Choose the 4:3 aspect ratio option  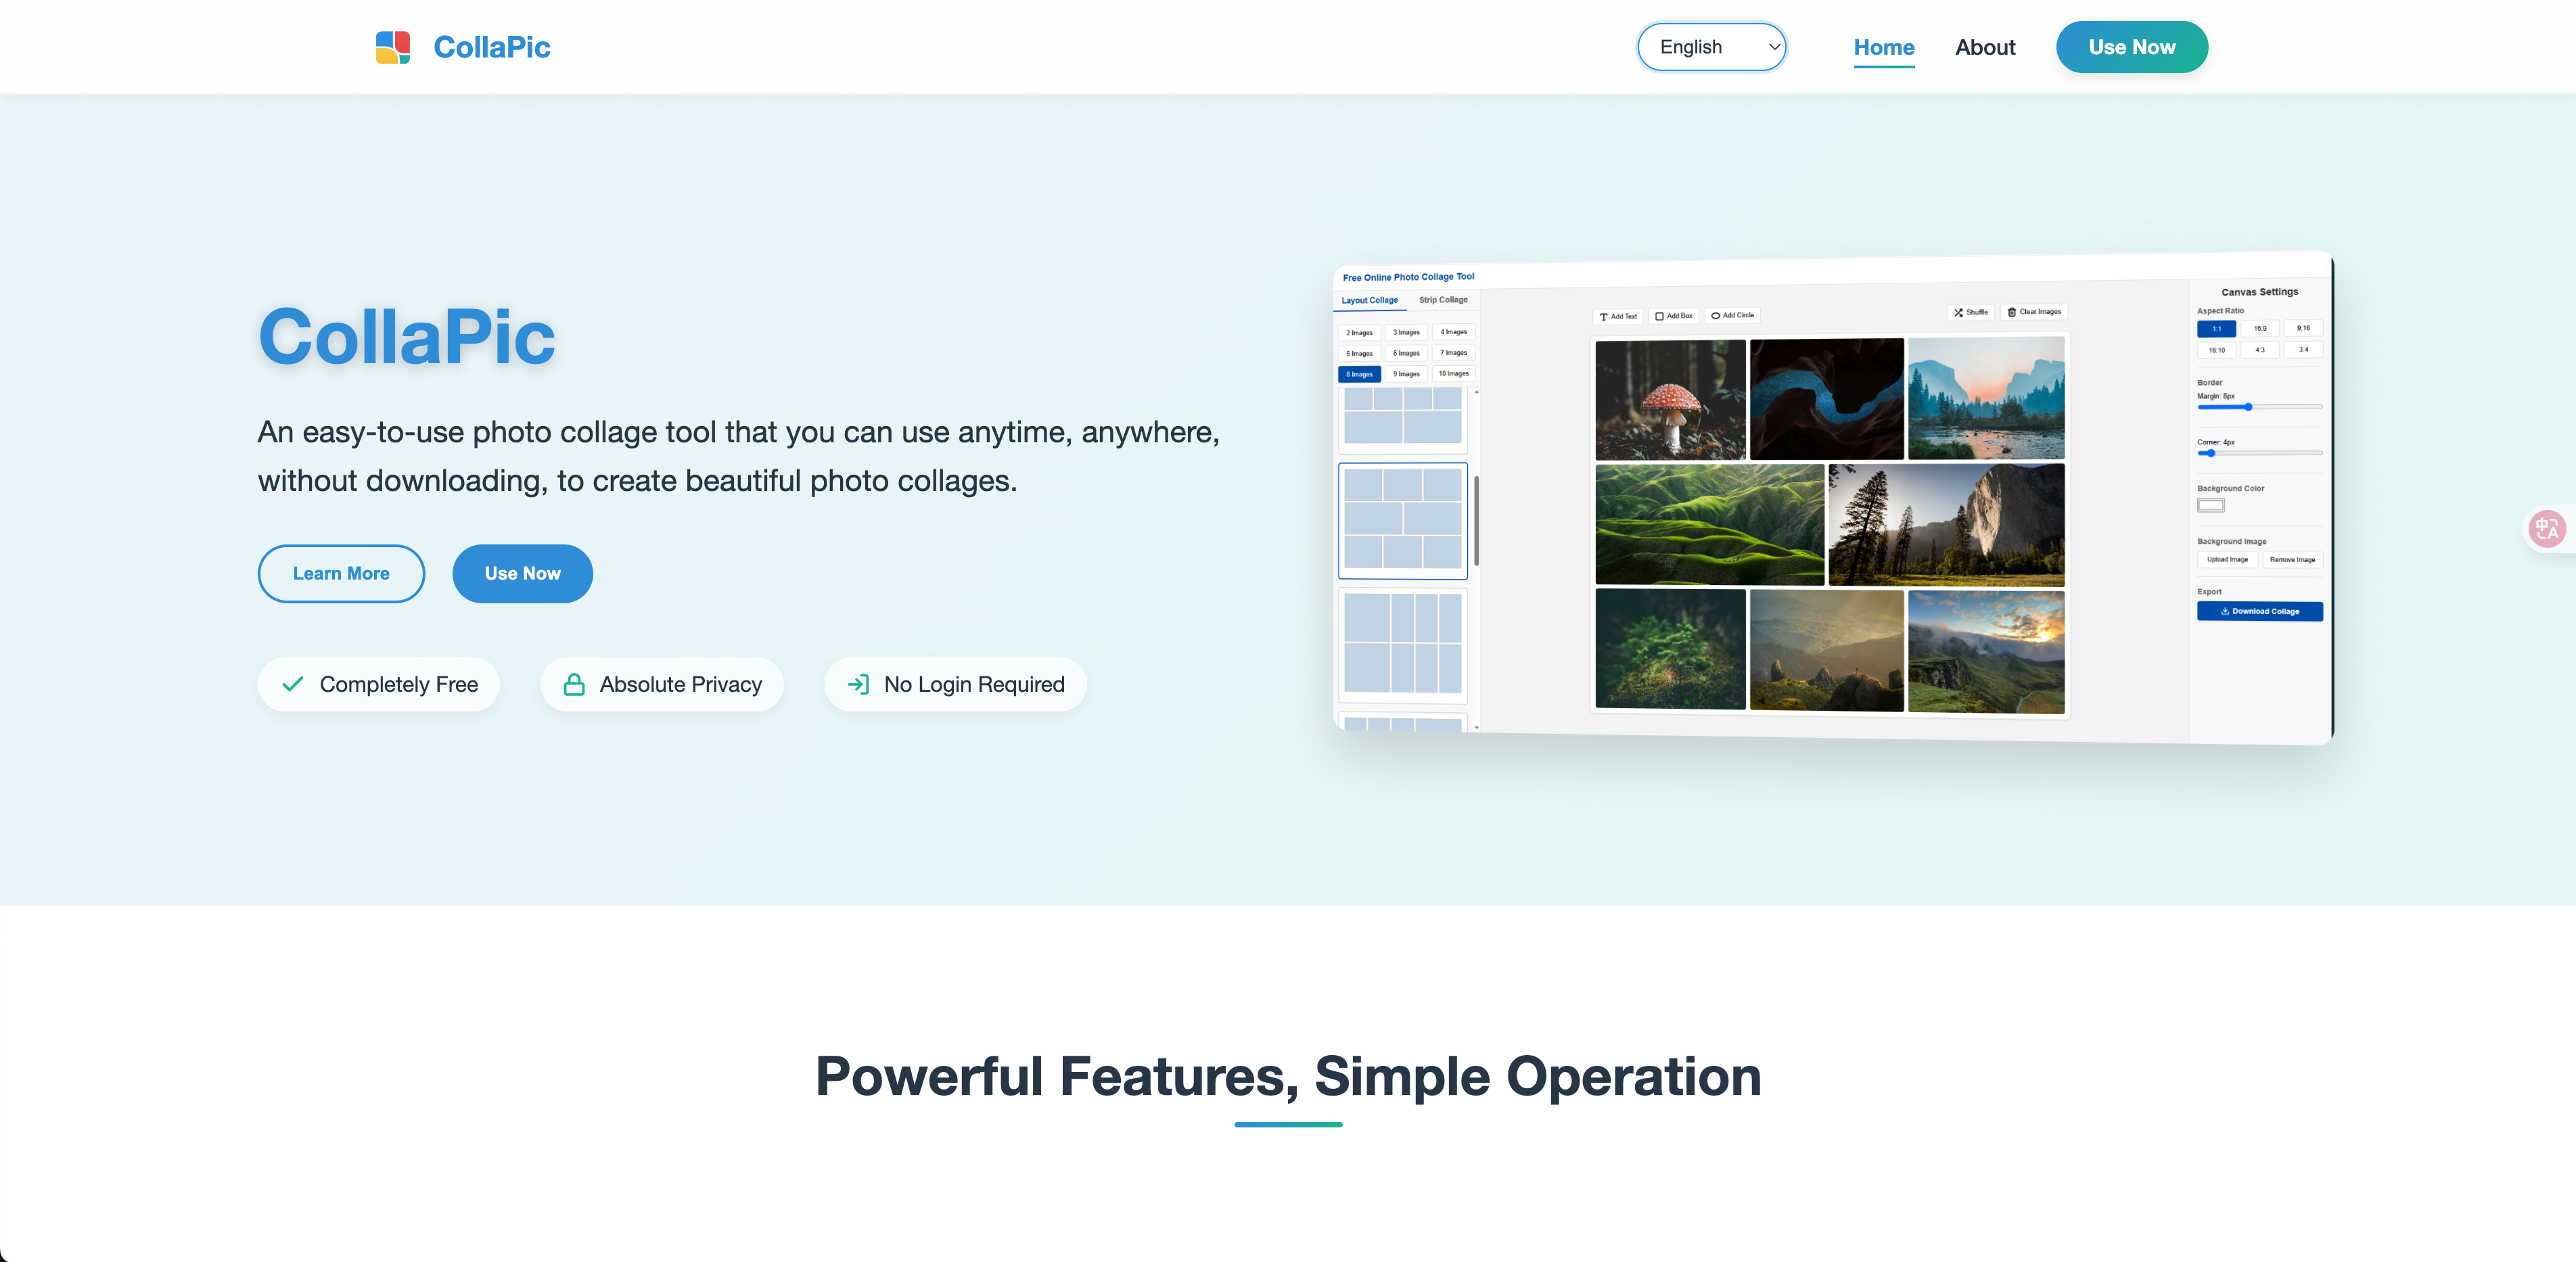tap(2259, 350)
